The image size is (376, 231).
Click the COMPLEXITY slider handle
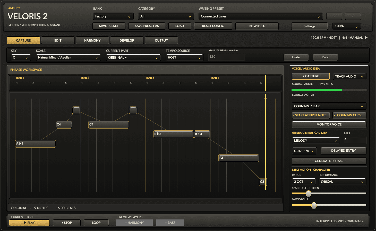pos(314,205)
